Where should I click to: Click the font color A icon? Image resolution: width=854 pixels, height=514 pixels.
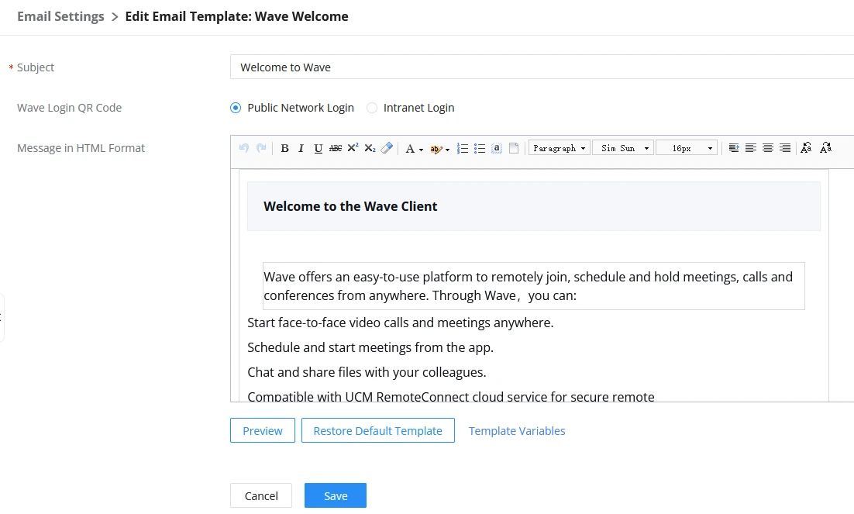[410, 149]
